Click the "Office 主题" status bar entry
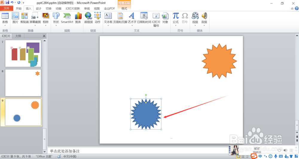The image size is (299, 159). point(44,157)
